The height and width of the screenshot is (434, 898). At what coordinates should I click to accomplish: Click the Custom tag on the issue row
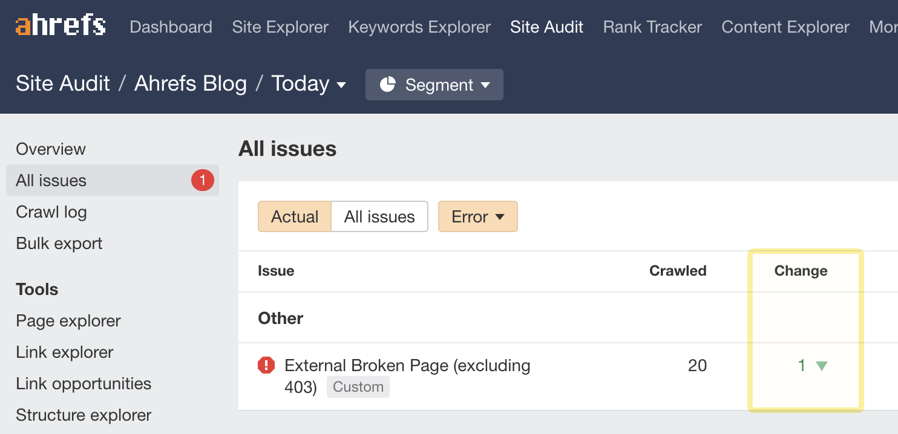358,386
